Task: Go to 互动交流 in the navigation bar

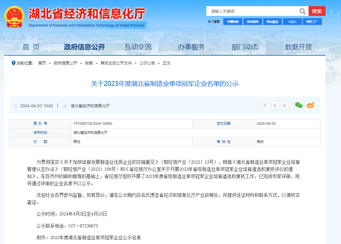Action: (138, 47)
